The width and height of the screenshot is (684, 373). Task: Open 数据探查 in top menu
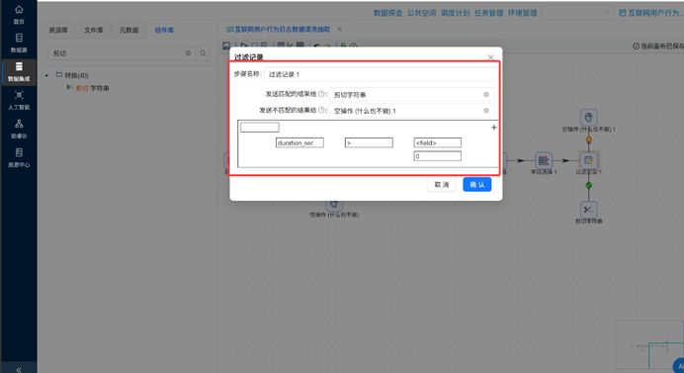(x=387, y=13)
